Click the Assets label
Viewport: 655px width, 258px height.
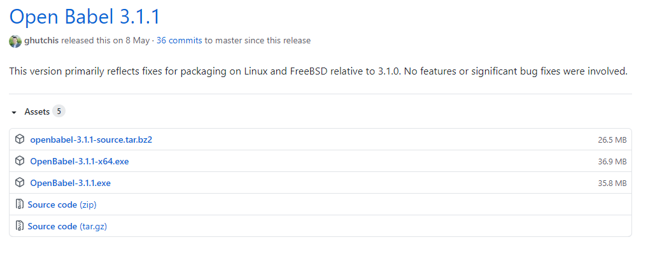coord(37,111)
